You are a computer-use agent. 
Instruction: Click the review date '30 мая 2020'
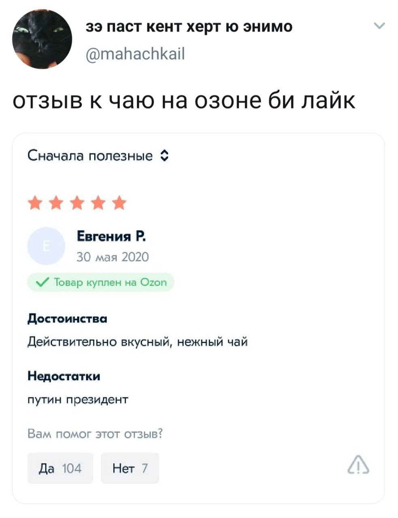point(112,255)
